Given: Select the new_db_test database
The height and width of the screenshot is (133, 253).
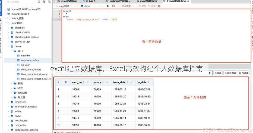Looking at the screenshot, I should point(21,121).
